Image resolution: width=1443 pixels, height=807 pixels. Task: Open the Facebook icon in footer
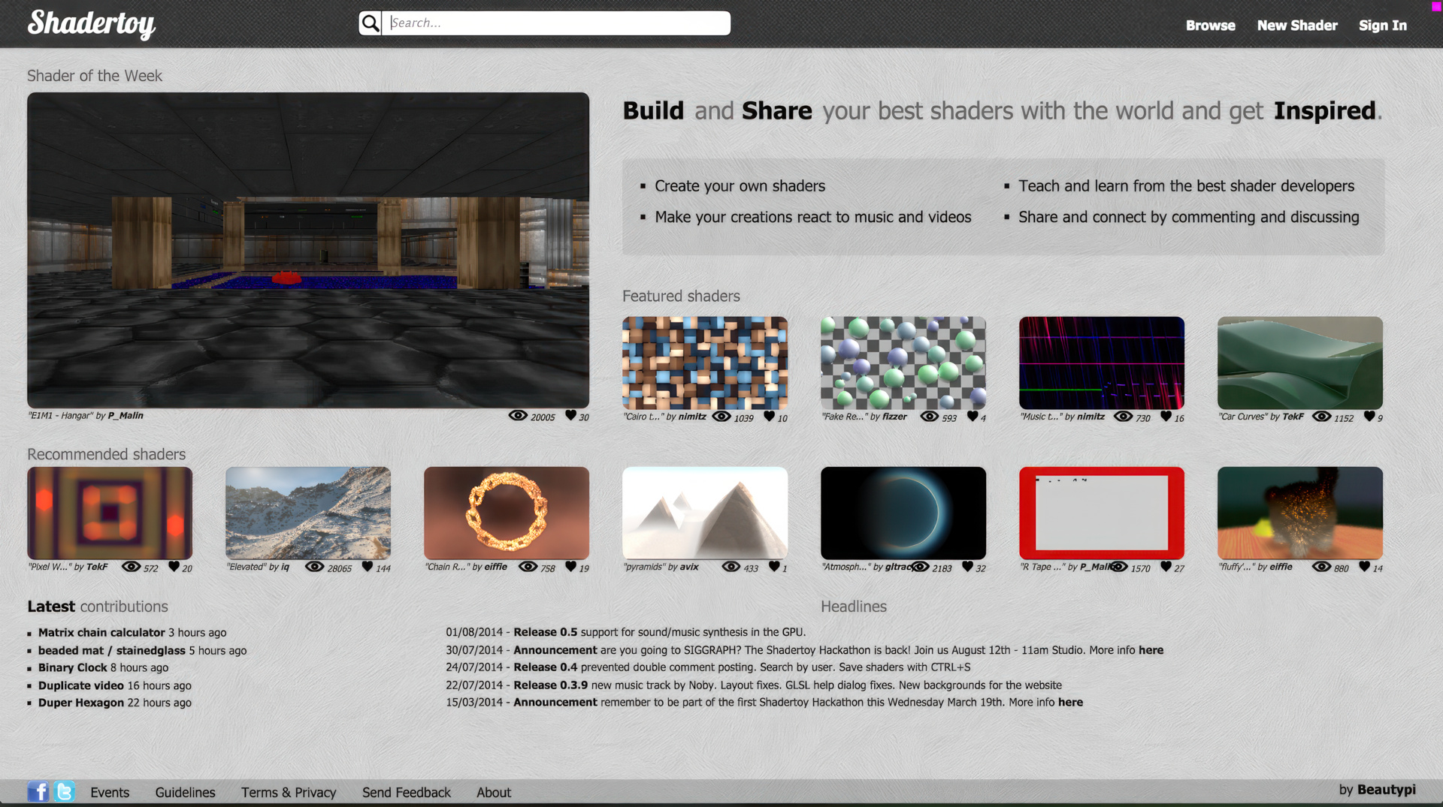[x=38, y=791]
